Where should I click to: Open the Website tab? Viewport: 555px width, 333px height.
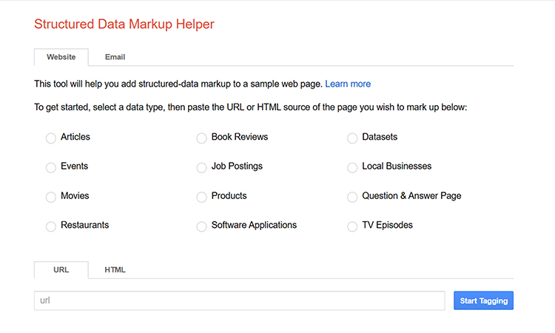[61, 57]
